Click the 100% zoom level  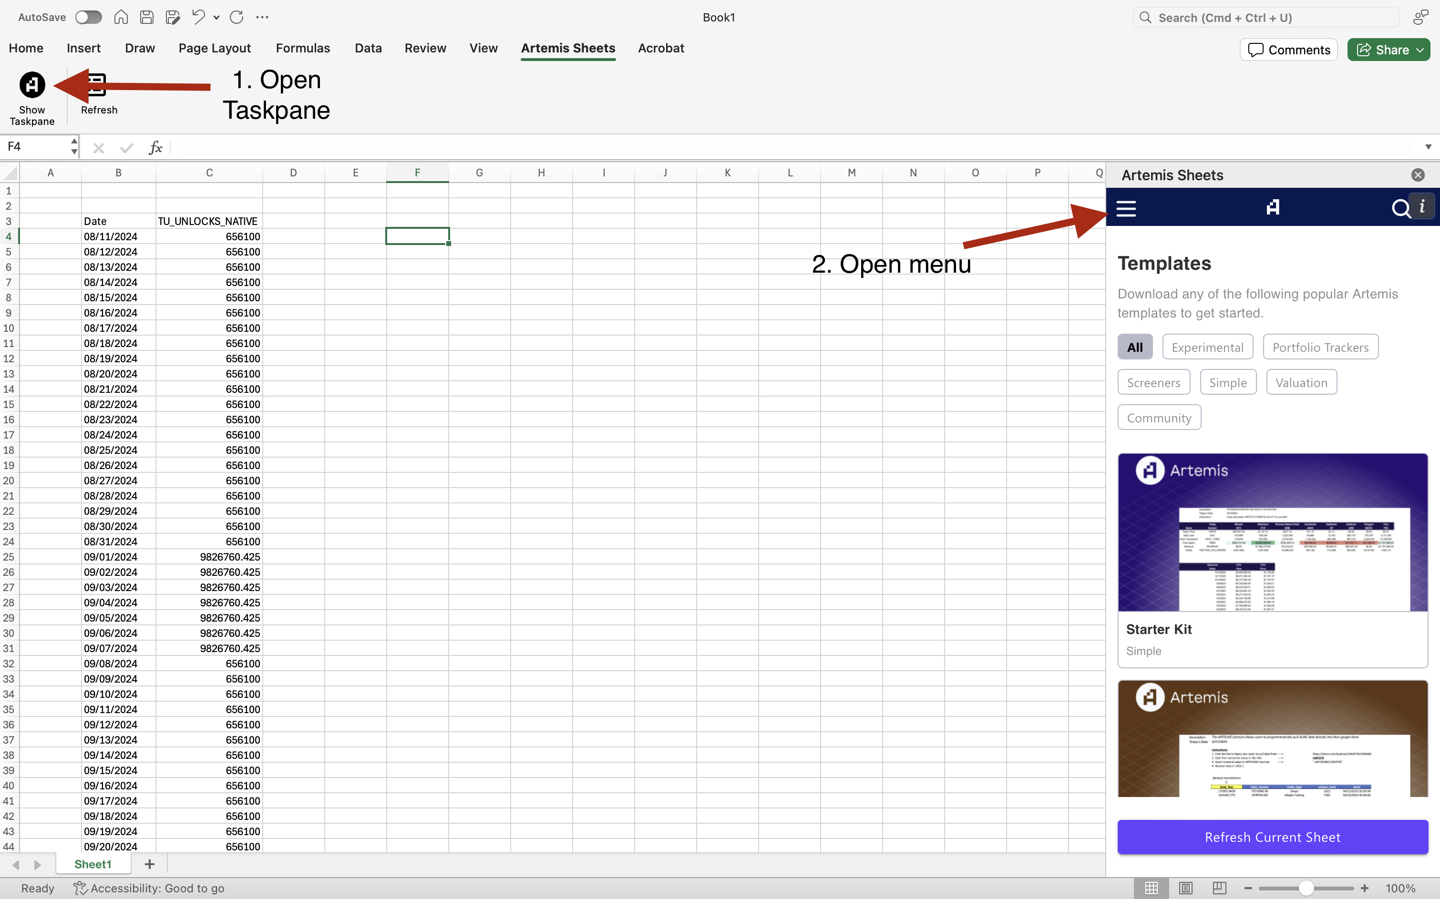pyautogui.click(x=1401, y=889)
